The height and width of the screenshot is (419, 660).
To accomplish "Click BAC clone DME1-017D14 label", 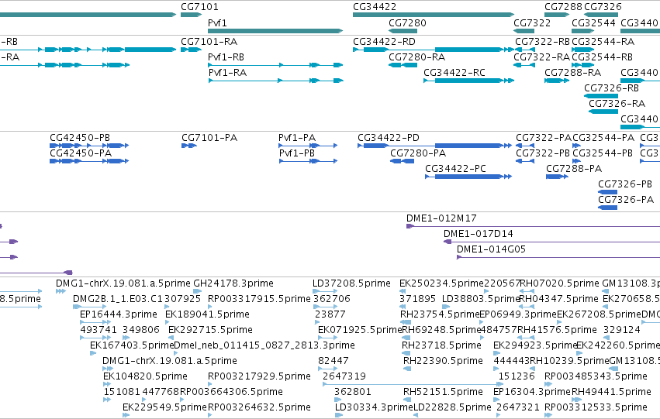I will (479, 234).
